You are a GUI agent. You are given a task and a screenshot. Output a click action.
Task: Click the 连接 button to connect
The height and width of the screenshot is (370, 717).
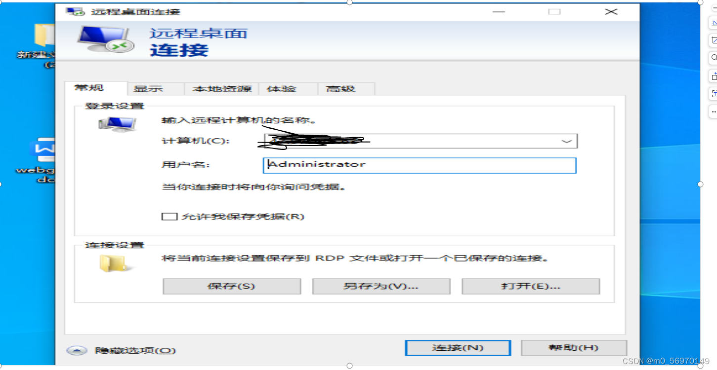pos(457,347)
